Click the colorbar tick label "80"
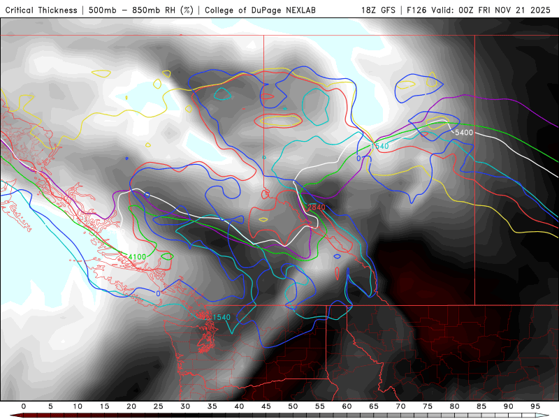Screen dimensions: 559x419 click(454, 406)
